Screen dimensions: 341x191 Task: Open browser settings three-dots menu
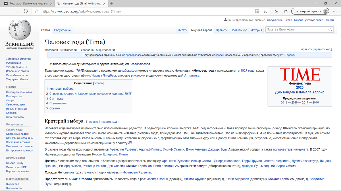click(335, 11)
